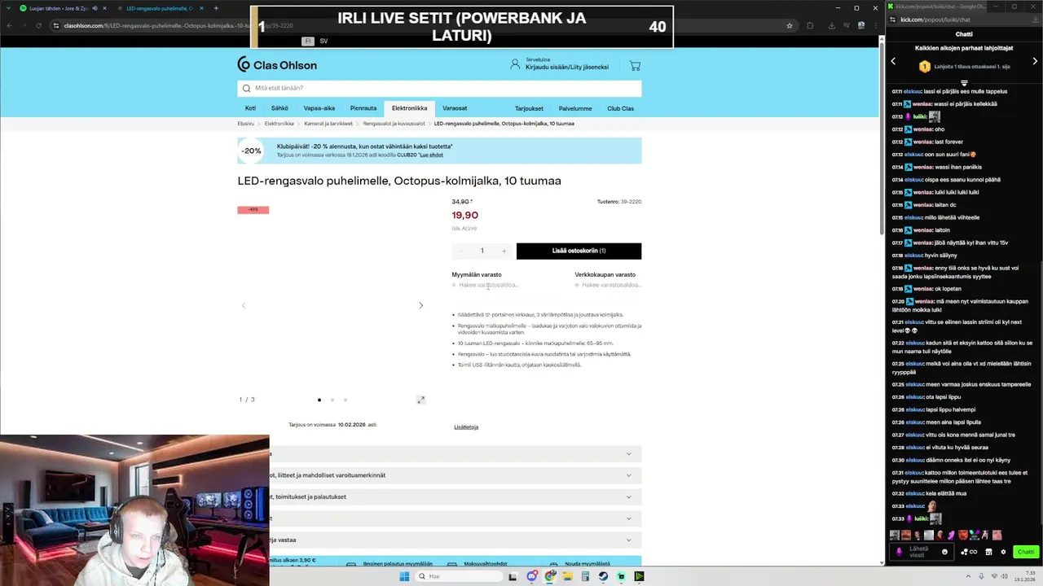Open the Varaosat menu

pos(455,108)
